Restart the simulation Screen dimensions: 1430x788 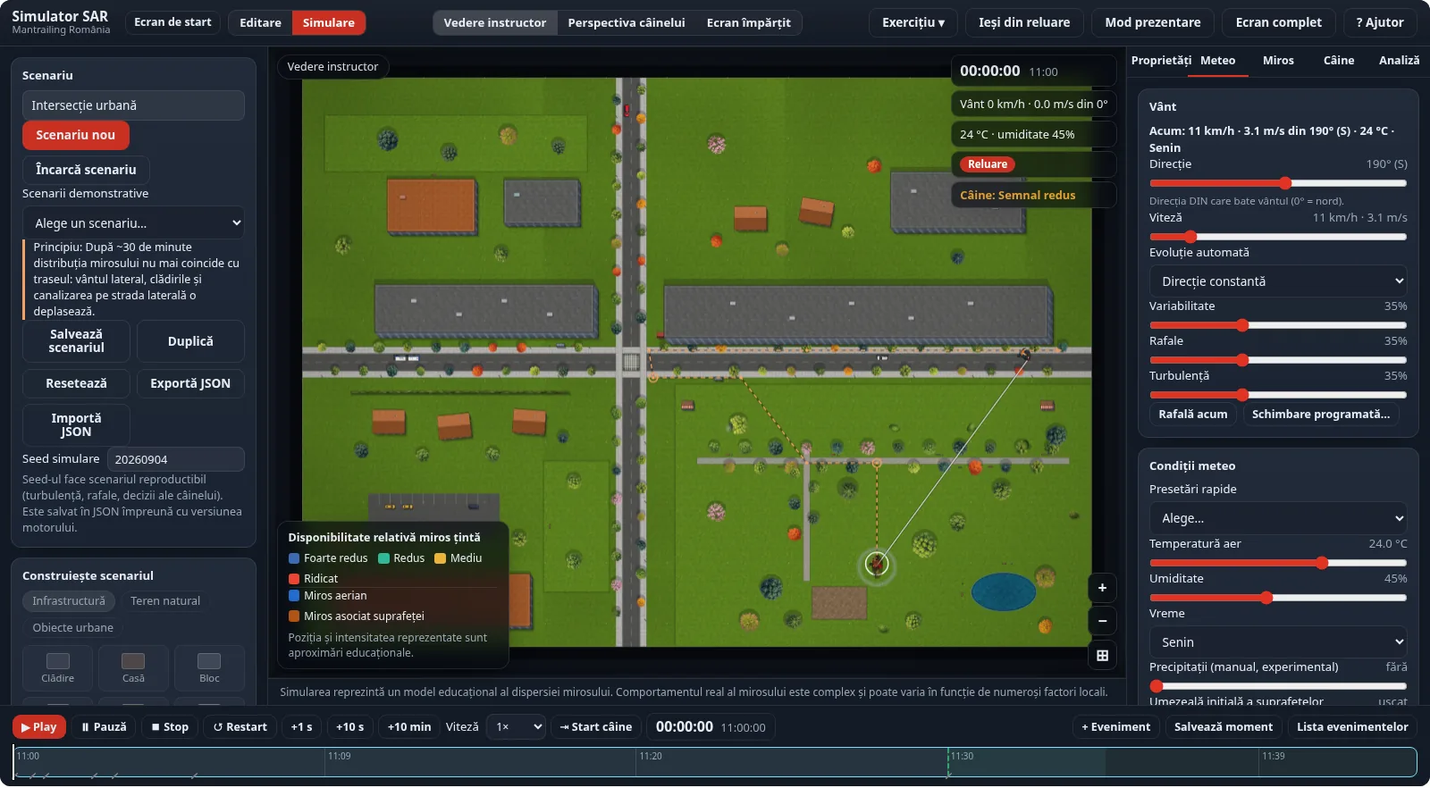[240, 727]
